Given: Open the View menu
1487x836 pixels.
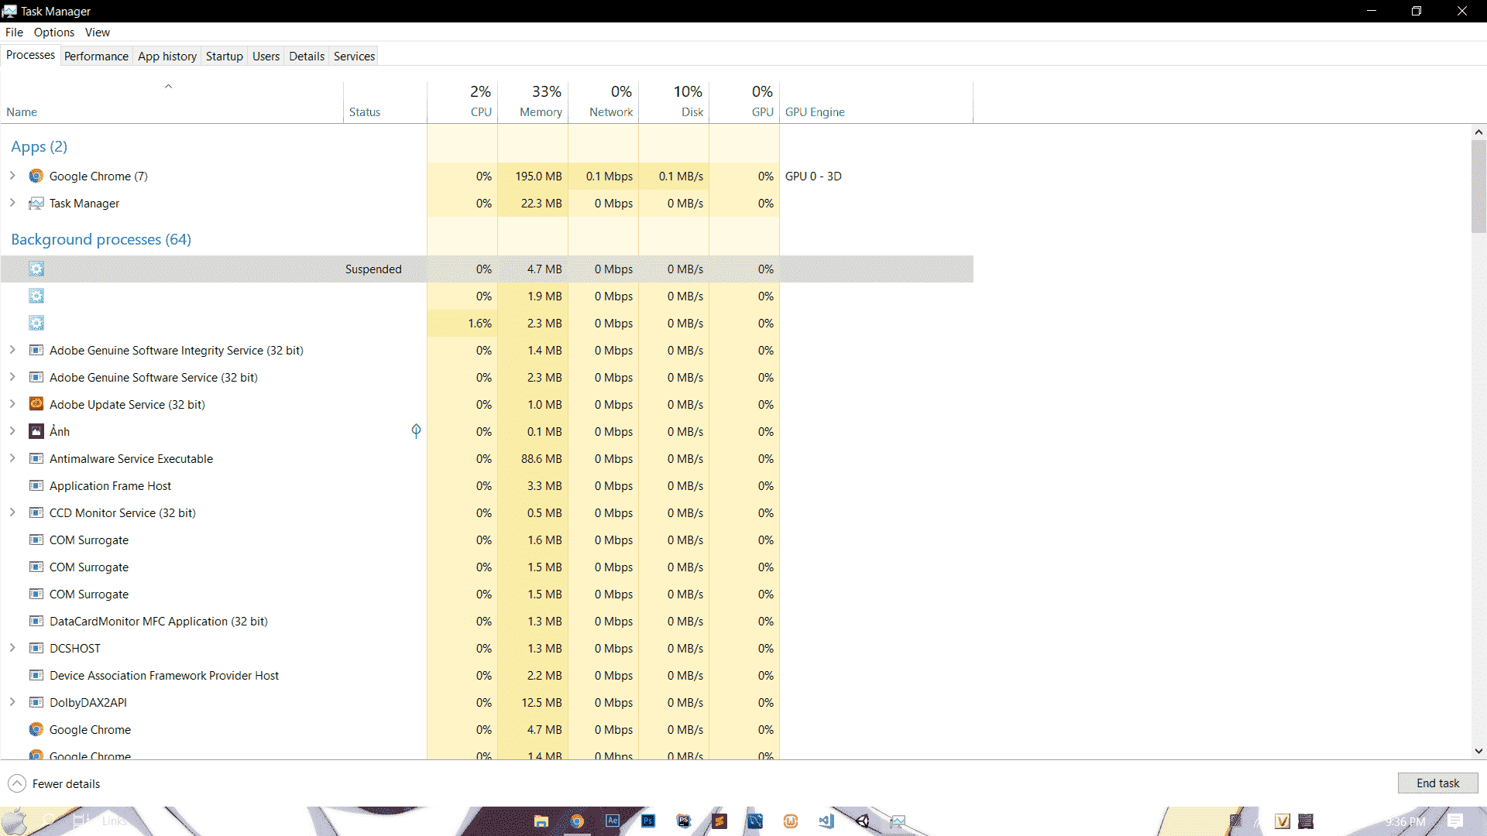Looking at the screenshot, I should pos(98,32).
